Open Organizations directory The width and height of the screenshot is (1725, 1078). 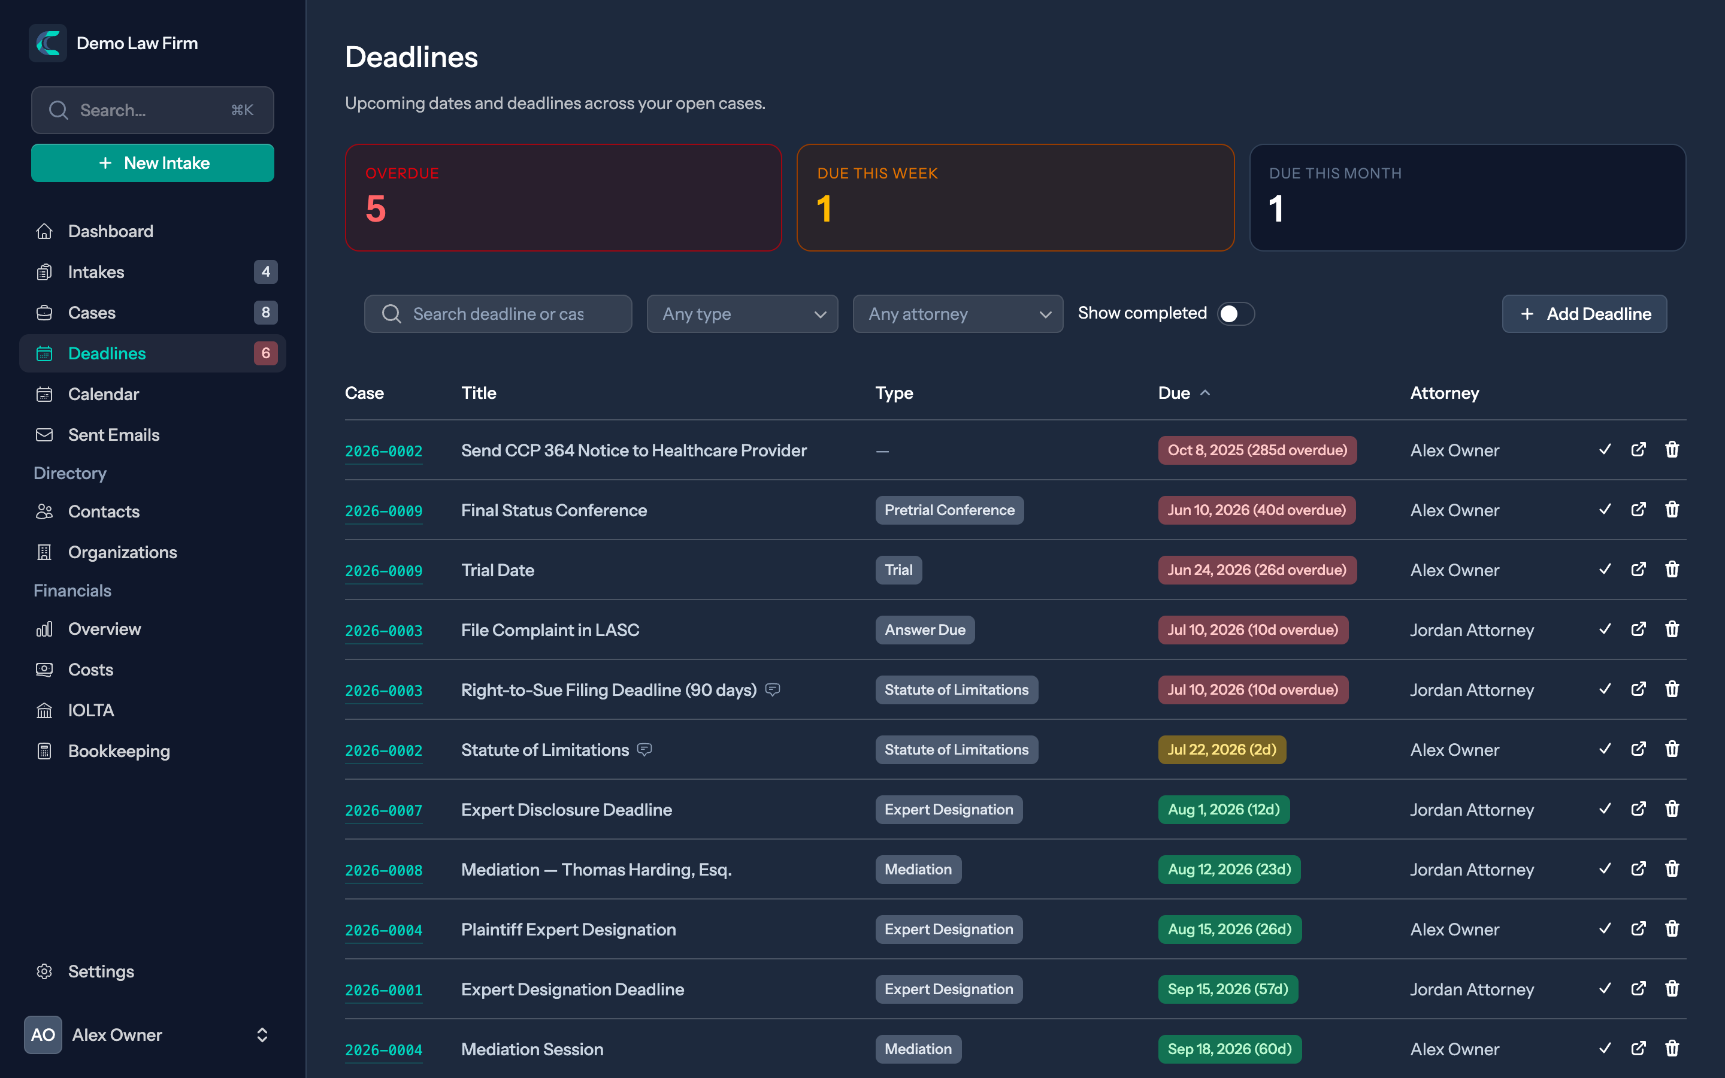(153, 552)
